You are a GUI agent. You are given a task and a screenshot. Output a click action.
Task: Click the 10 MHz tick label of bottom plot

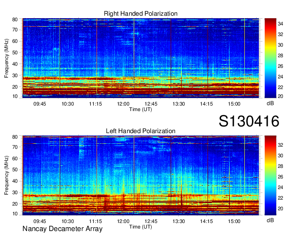[x=15, y=214]
